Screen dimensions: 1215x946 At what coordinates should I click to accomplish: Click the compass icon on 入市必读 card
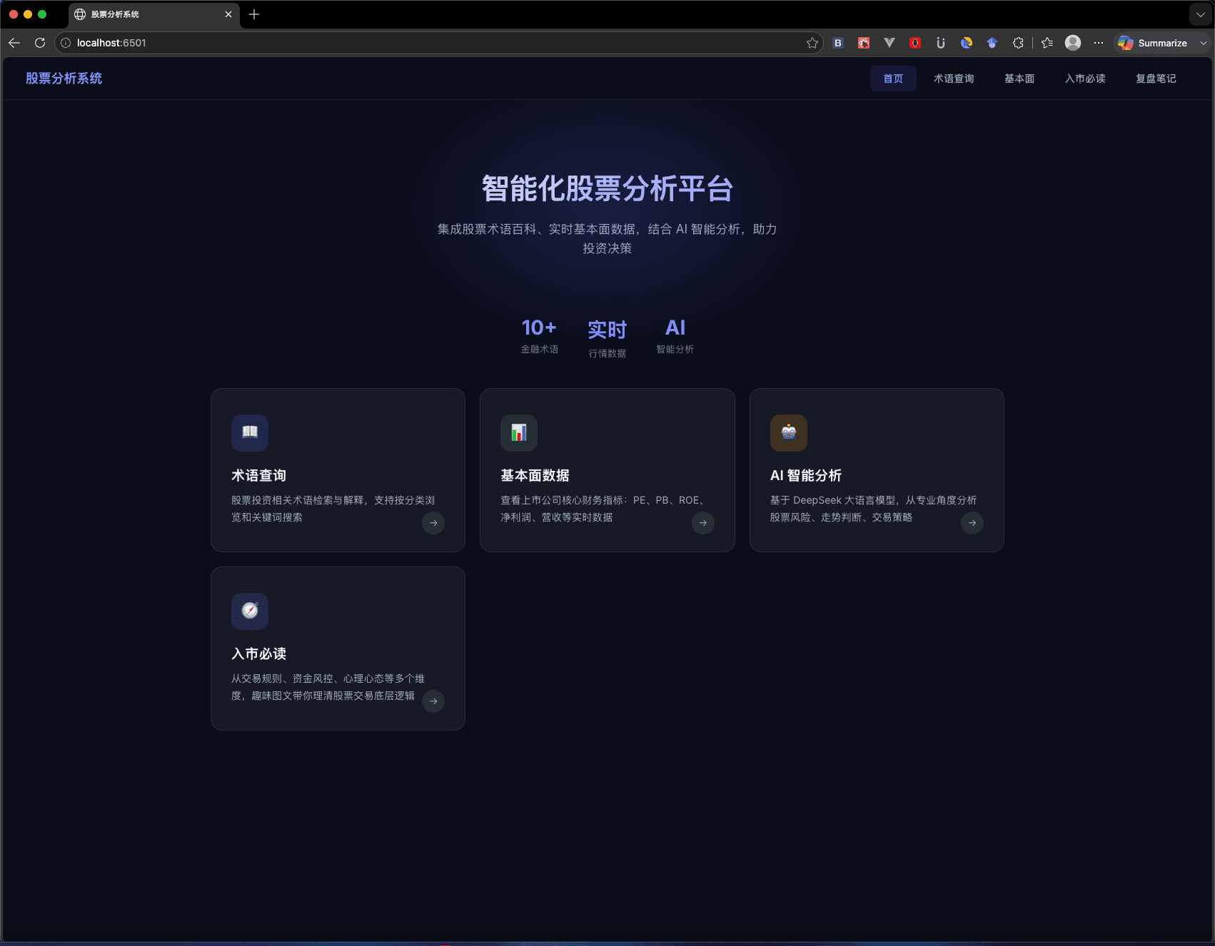250,611
